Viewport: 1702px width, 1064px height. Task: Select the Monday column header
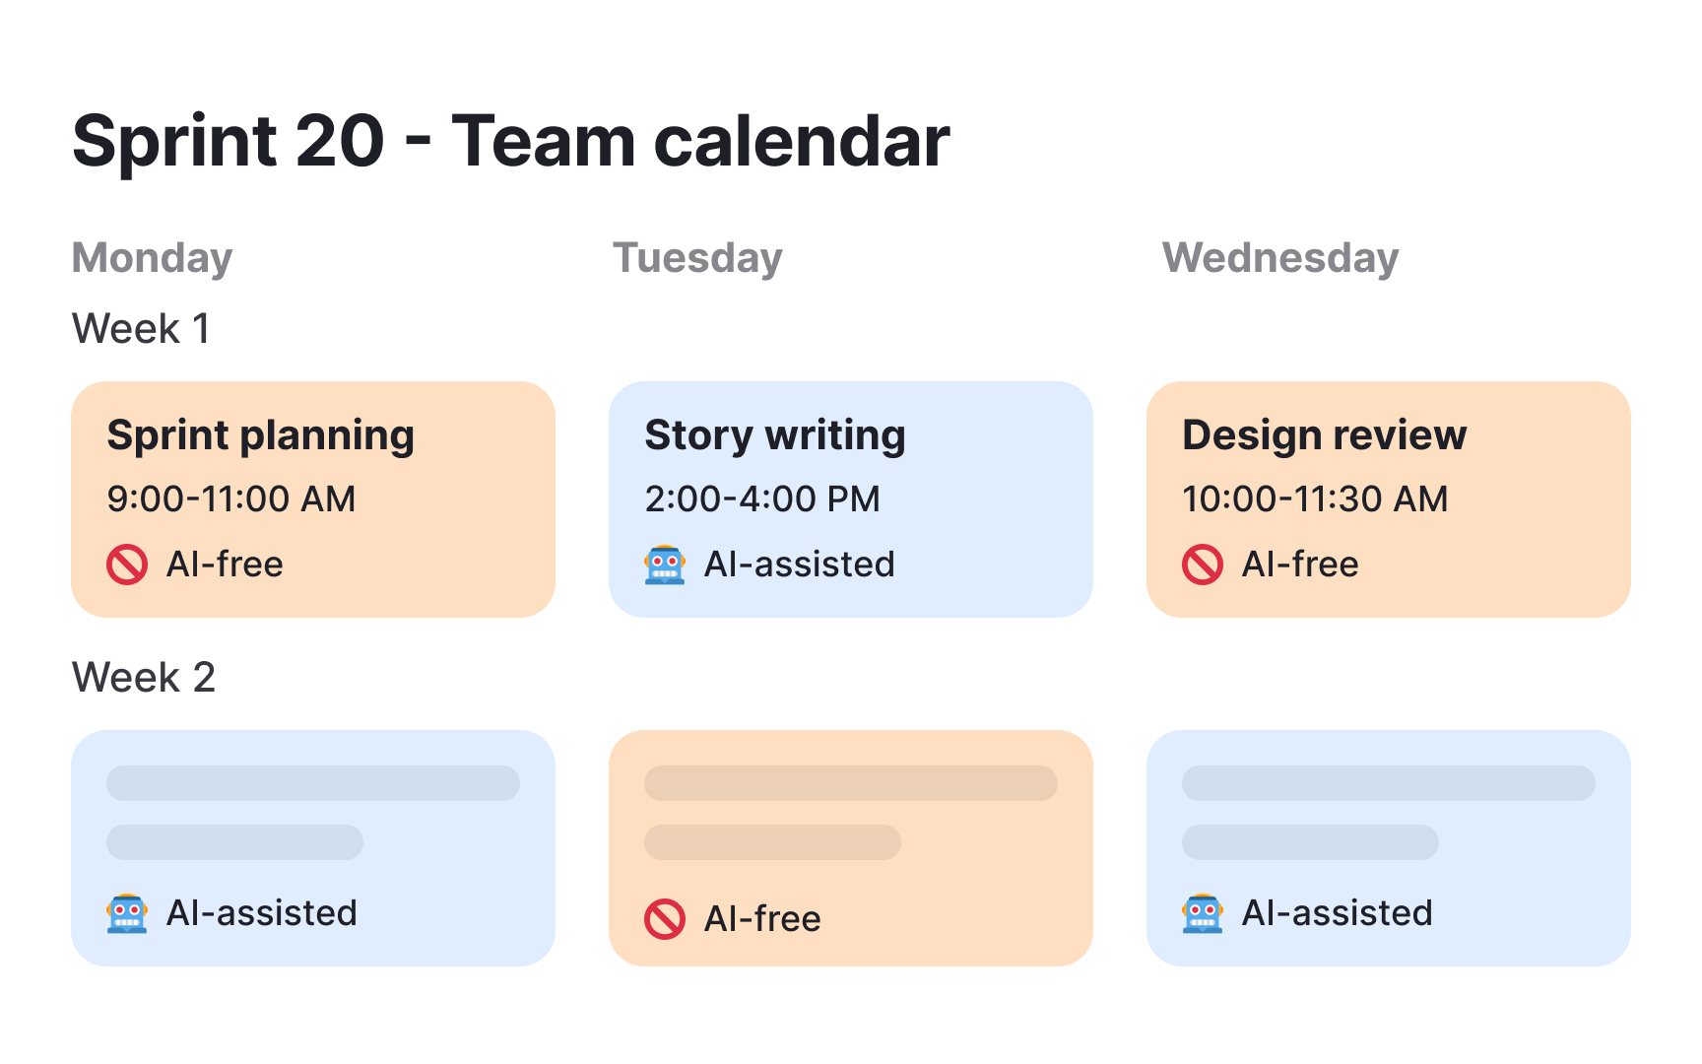click(153, 258)
